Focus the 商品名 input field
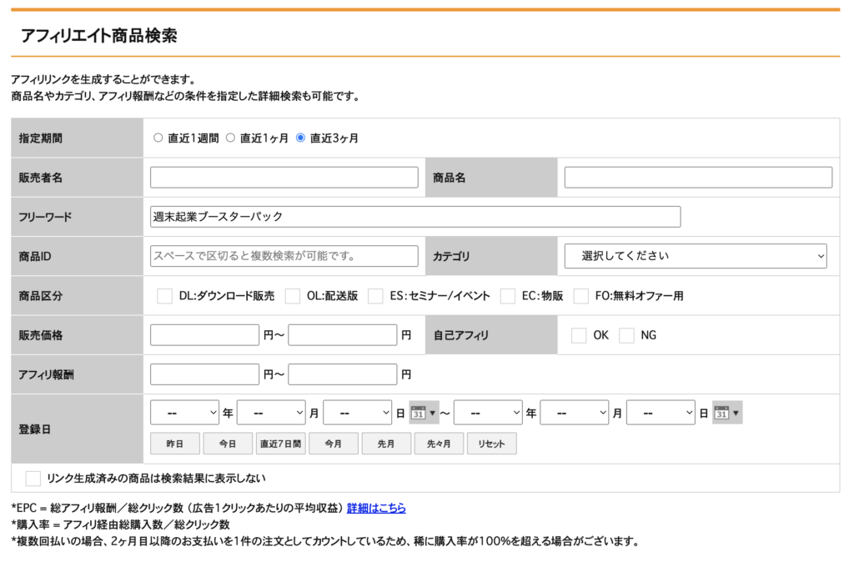 pyautogui.click(x=698, y=178)
